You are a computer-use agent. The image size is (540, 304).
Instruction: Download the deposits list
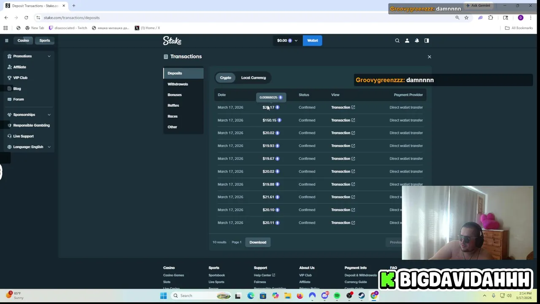click(x=258, y=242)
